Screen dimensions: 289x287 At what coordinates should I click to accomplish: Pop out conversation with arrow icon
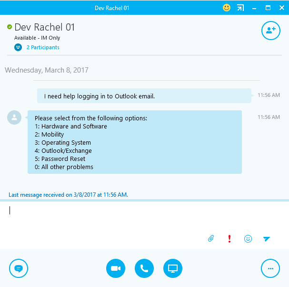[x=240, y=8]
